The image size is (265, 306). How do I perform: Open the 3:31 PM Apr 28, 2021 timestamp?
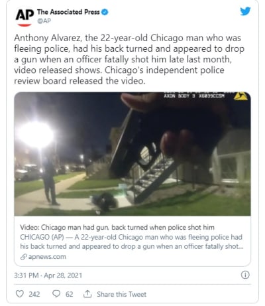click(x=48, y=275)
